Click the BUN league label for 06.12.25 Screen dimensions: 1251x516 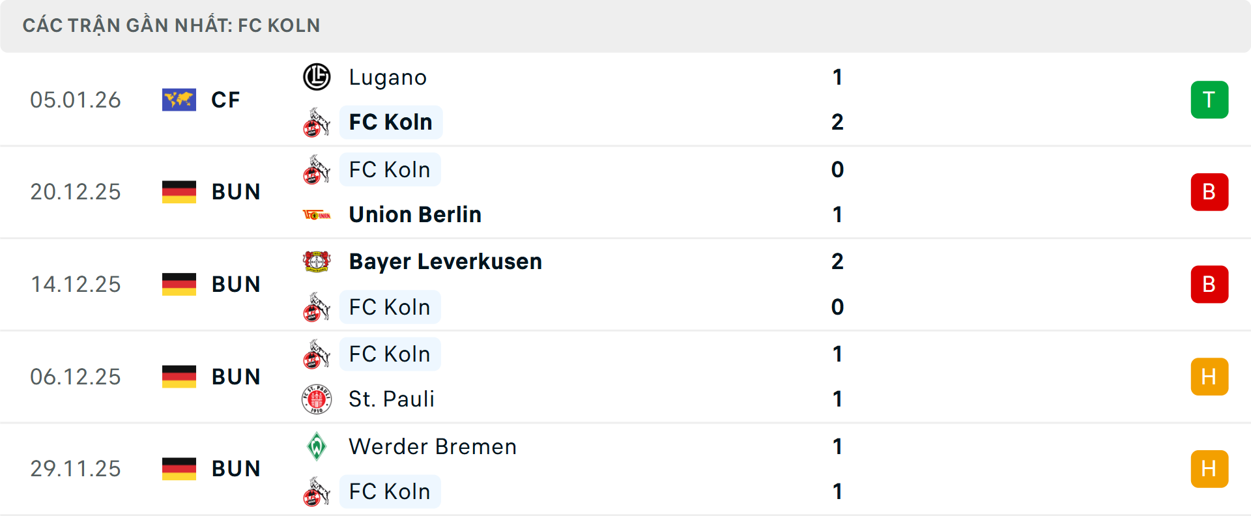(x=236, y=377)
